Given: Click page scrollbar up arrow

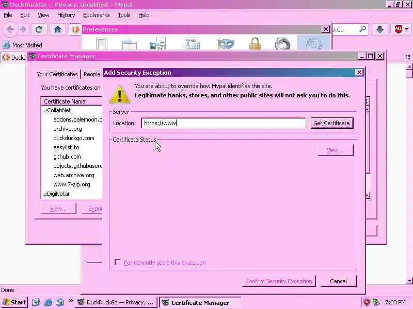Looking at the screenshot, I should click(409, 67).
